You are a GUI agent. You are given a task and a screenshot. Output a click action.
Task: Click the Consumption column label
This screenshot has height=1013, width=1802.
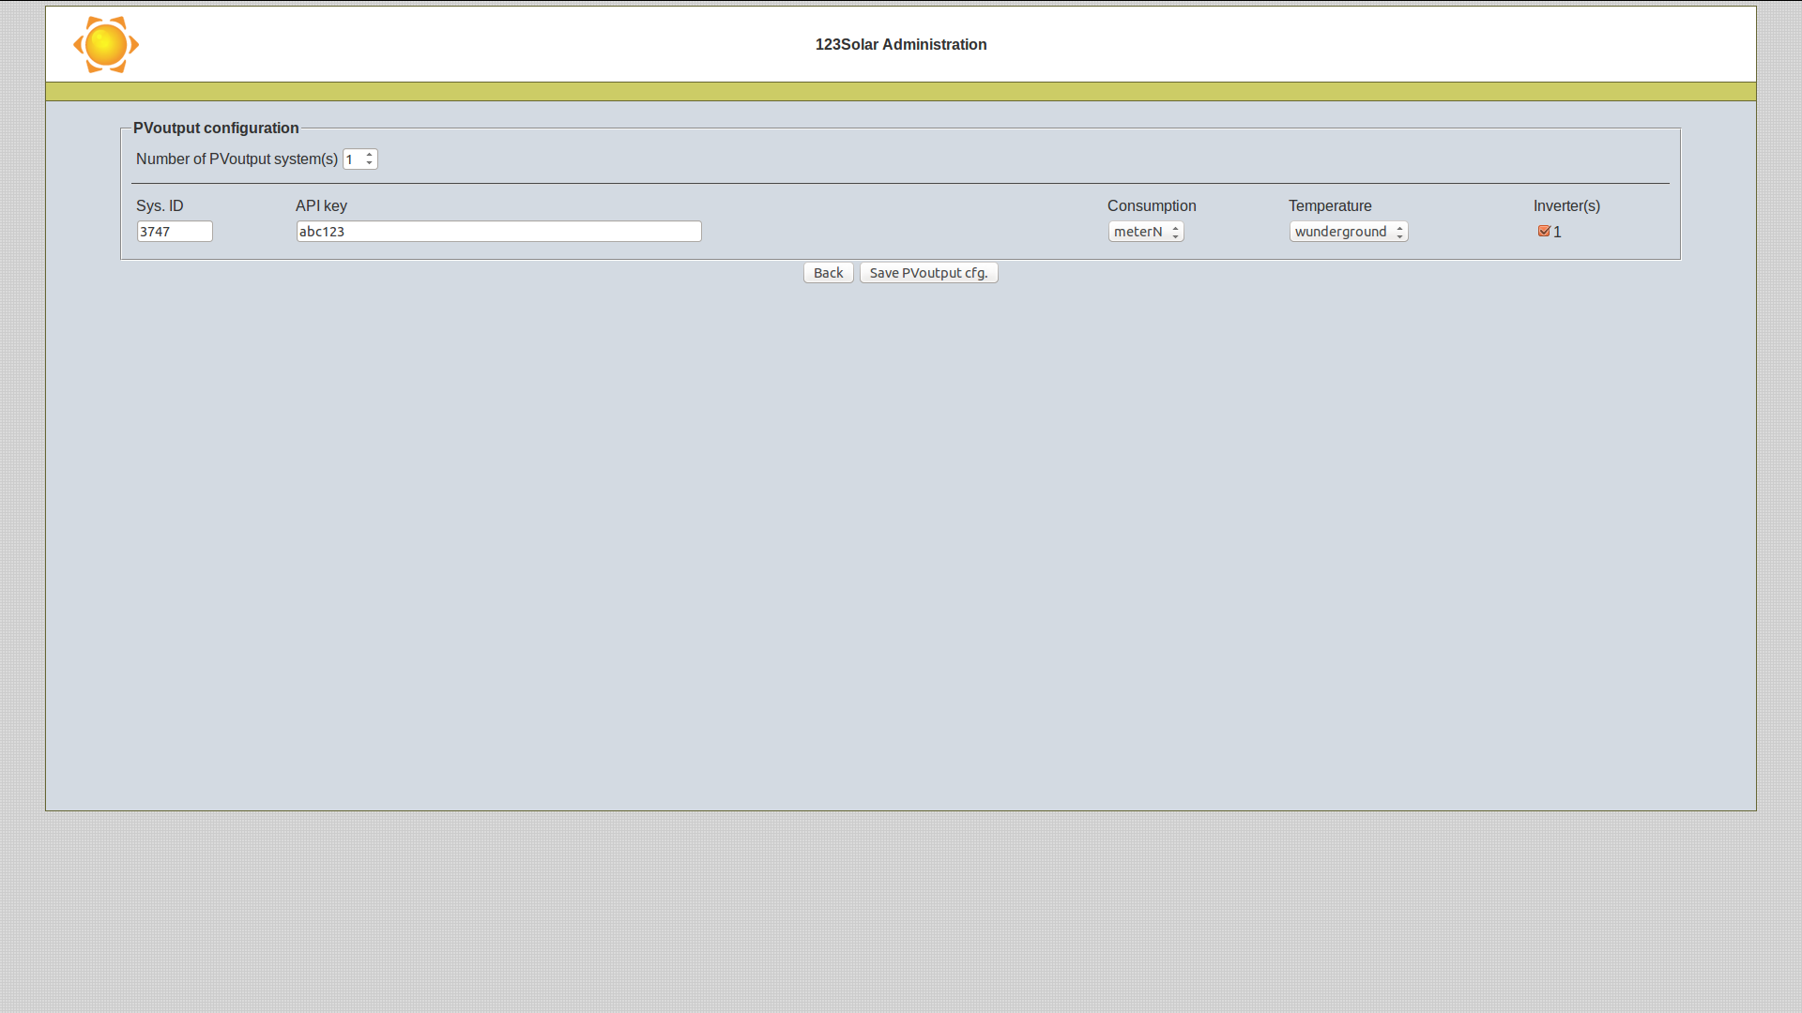click(1152, 205)
